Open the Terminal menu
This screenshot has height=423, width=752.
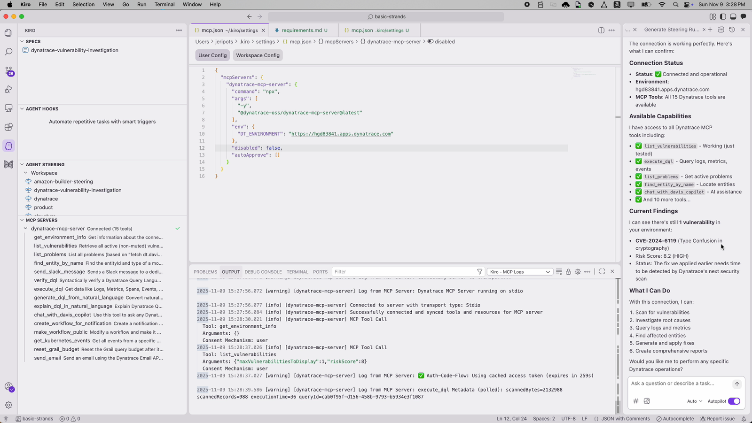[164, 4]
